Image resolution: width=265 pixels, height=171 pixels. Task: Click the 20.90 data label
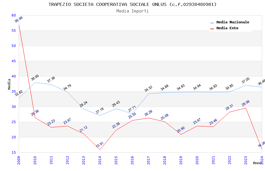pos(181,130)
